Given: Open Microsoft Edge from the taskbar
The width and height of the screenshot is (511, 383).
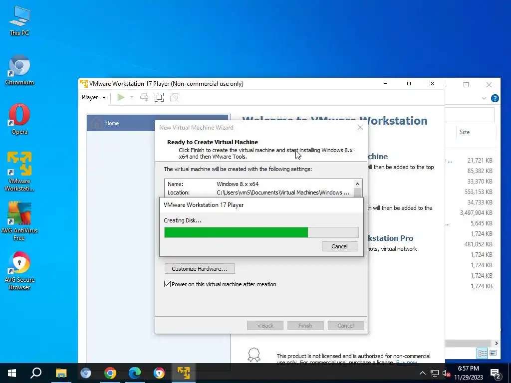Looking at the screenshot, I should 135,373.
